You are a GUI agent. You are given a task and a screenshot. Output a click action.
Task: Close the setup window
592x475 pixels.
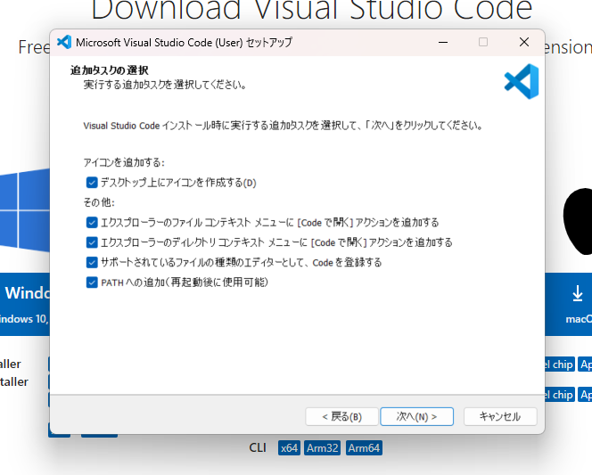[x=524, y=42]
